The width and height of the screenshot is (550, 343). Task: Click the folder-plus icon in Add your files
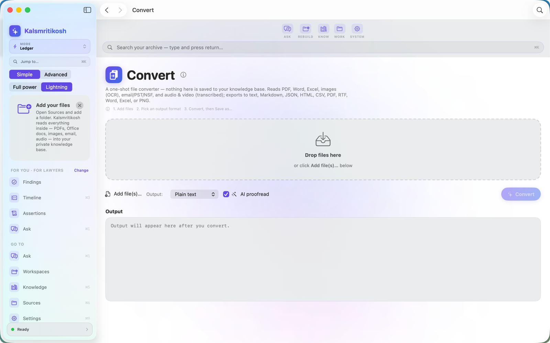[x=24, y=109]
